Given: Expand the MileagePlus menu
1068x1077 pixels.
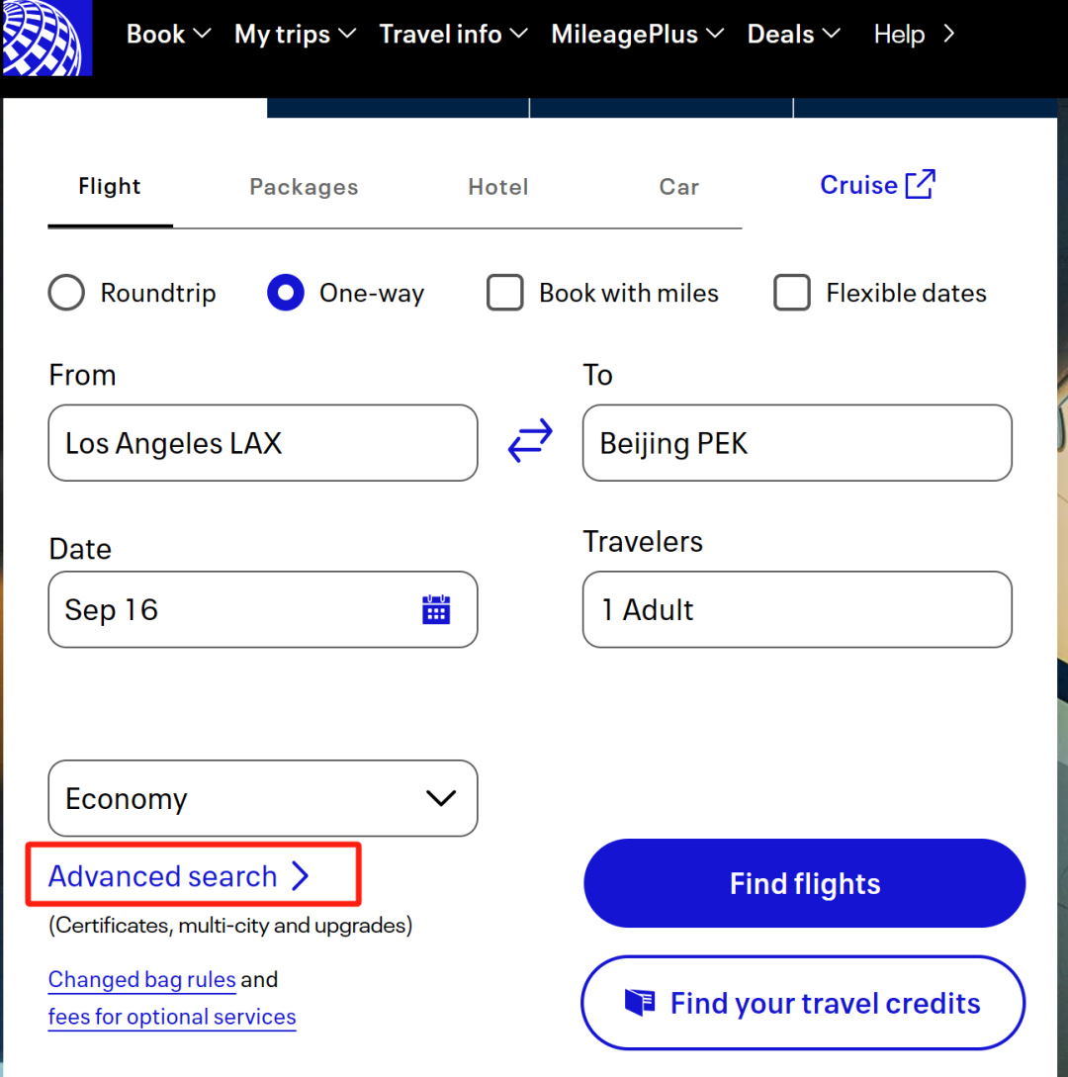Looking at the screenshot, I should [x=637, y=35].
